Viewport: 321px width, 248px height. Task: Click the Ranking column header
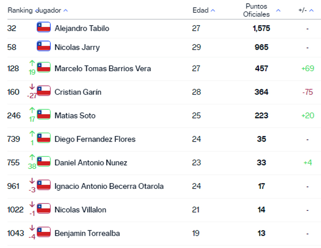pos(20,10)
